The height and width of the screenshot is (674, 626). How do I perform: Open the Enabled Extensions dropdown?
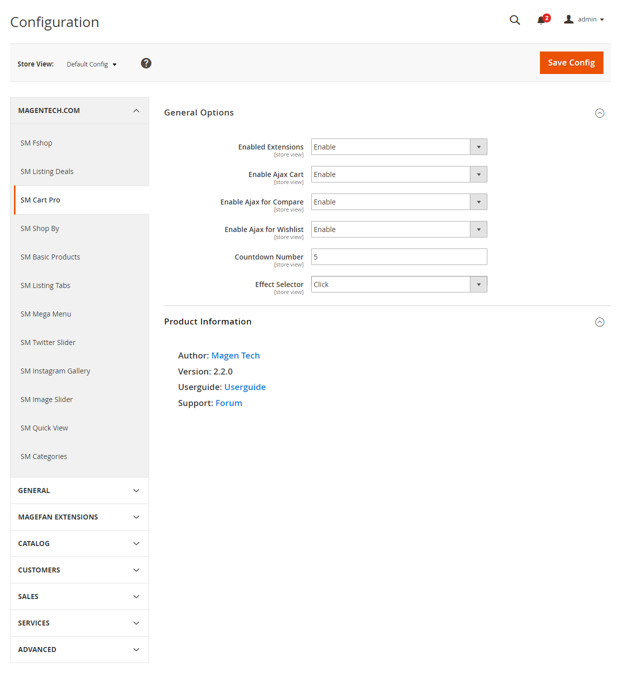(x=399, y=147)
